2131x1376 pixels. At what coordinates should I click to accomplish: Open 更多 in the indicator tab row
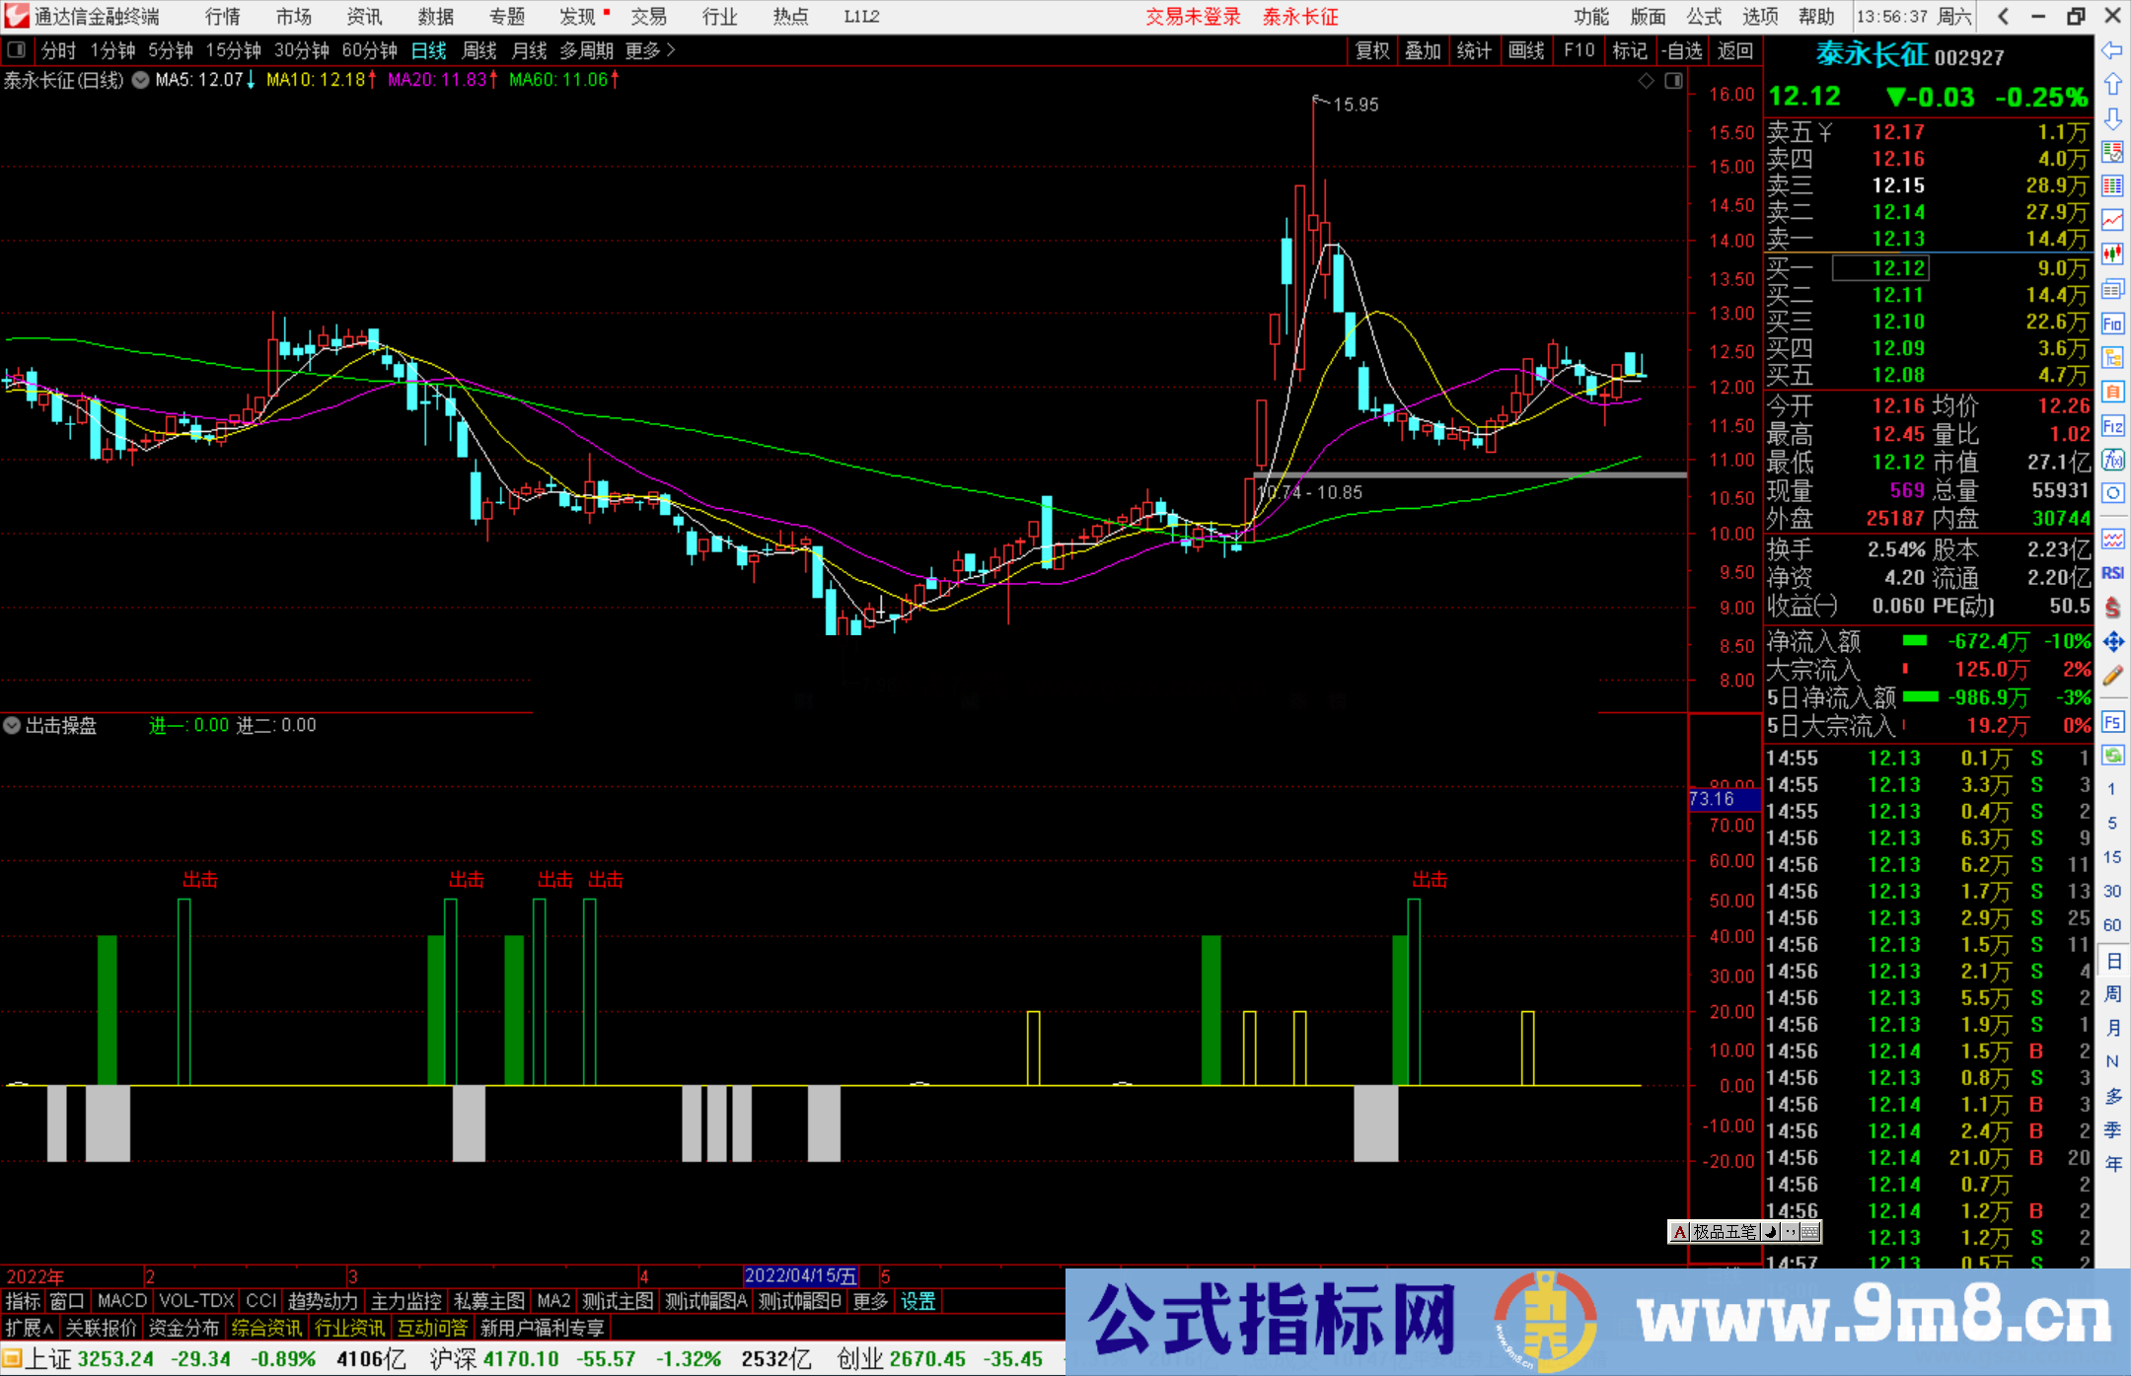click(870, 1301)
